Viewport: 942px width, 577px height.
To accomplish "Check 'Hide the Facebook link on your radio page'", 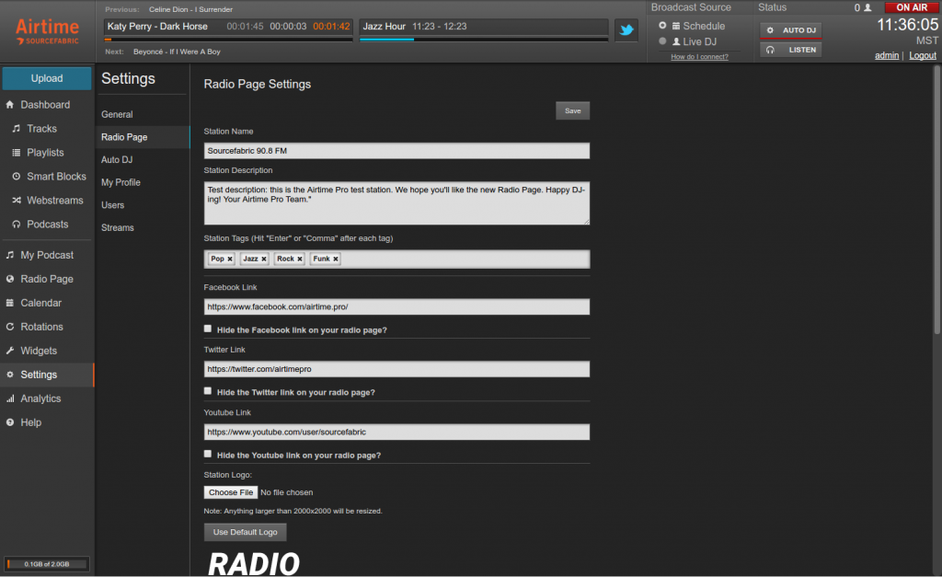I will (x=207, y=329).
